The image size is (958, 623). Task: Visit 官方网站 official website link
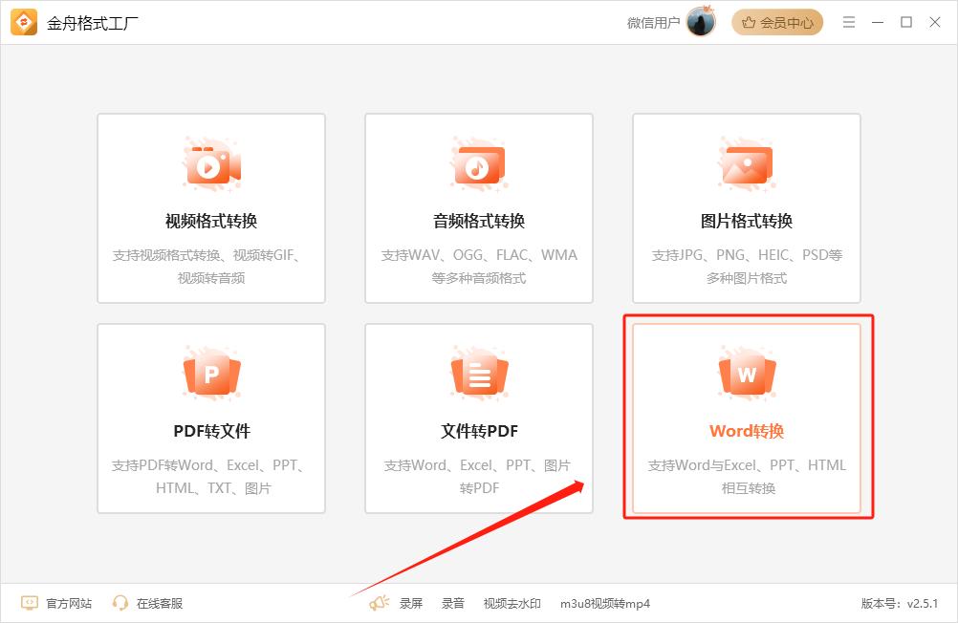tap(69, 603)
